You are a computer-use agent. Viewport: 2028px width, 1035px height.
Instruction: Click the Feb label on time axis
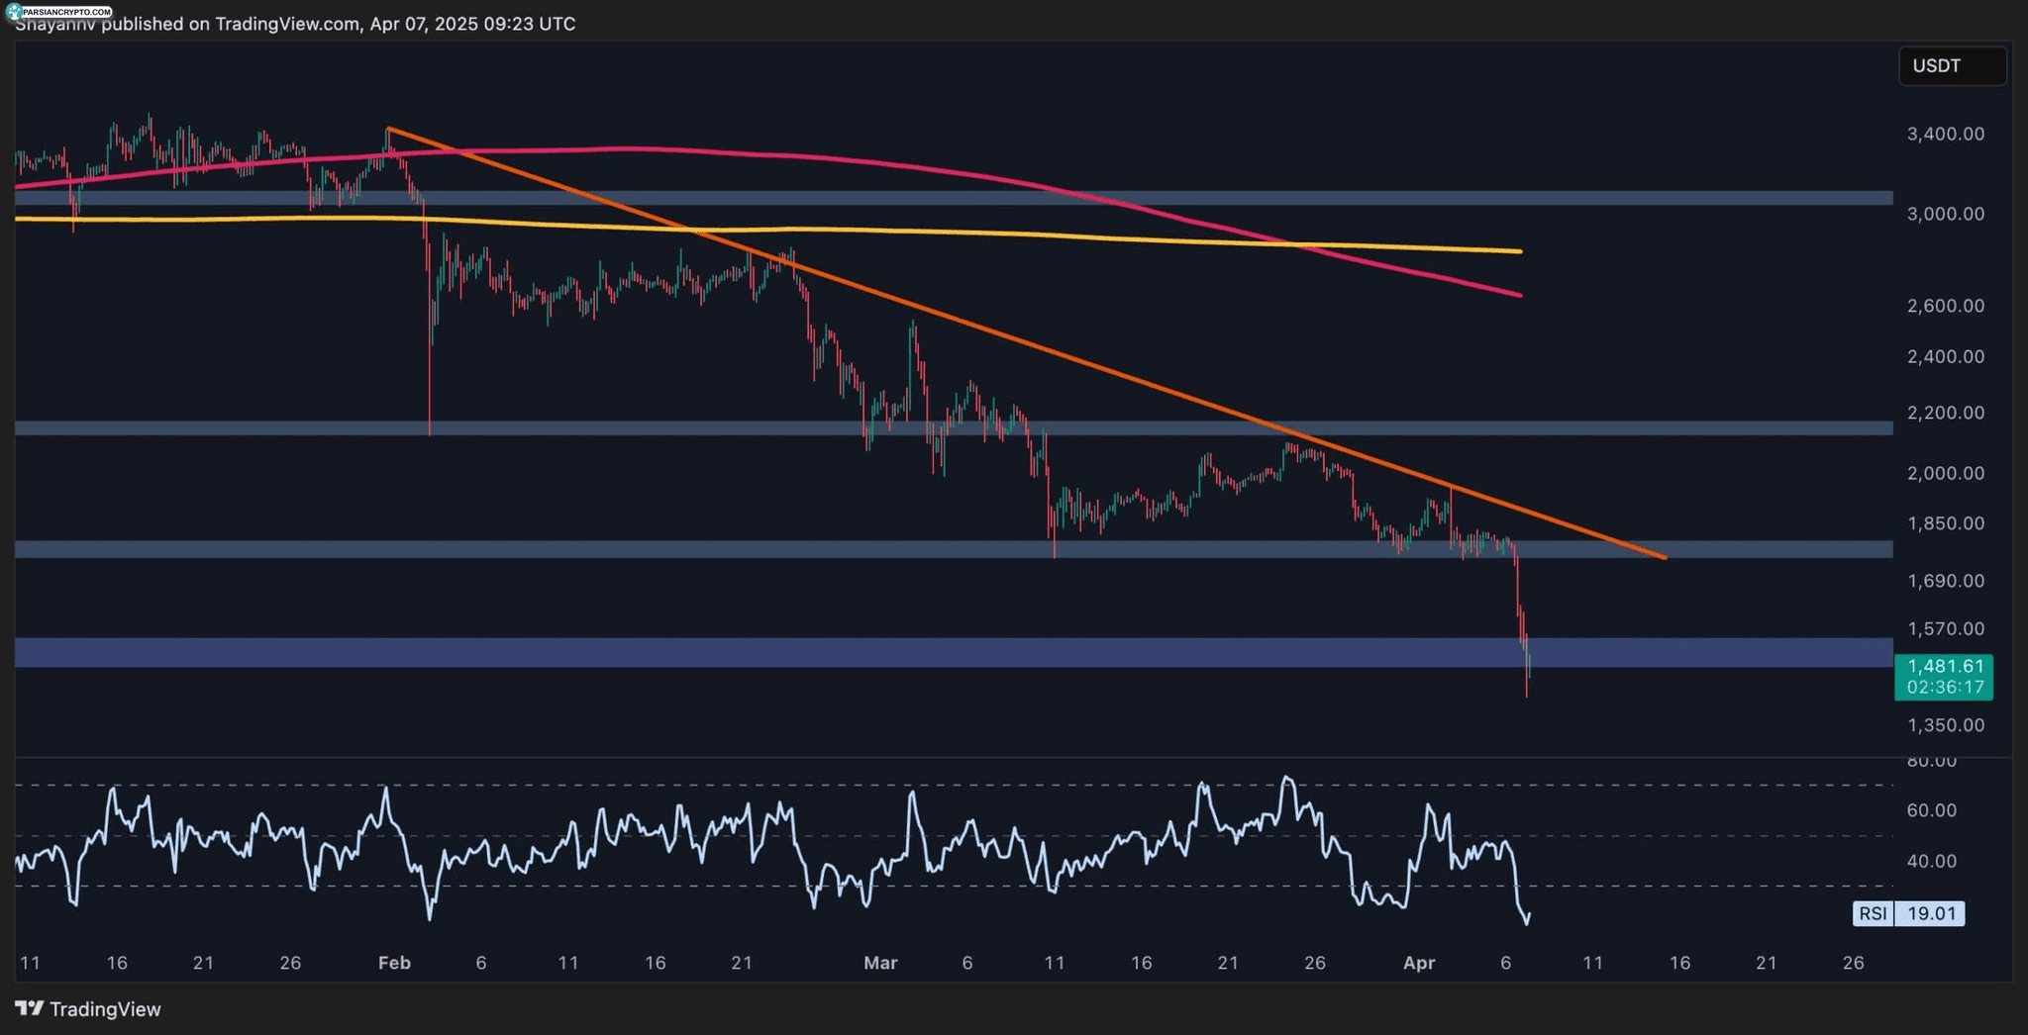click(394, 963)
